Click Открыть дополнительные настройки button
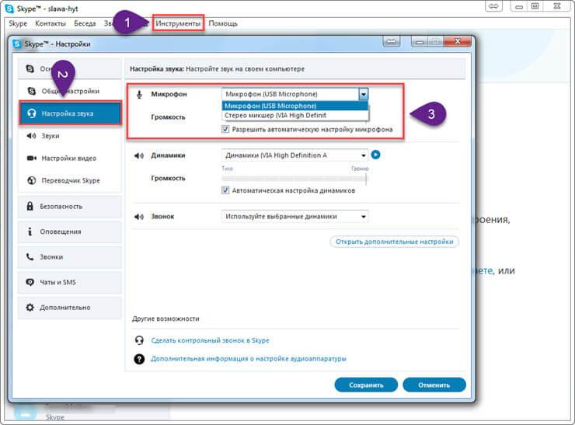This screenshot has height=425, width=575. tap(394, 242)
